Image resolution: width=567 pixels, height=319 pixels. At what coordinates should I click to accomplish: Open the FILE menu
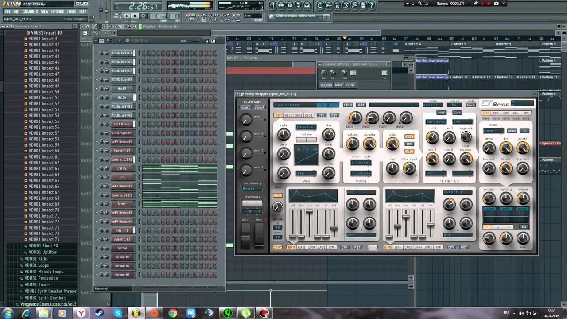[8, 12]
